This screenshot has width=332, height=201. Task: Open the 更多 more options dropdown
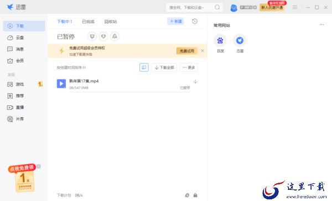pos(189,67)
